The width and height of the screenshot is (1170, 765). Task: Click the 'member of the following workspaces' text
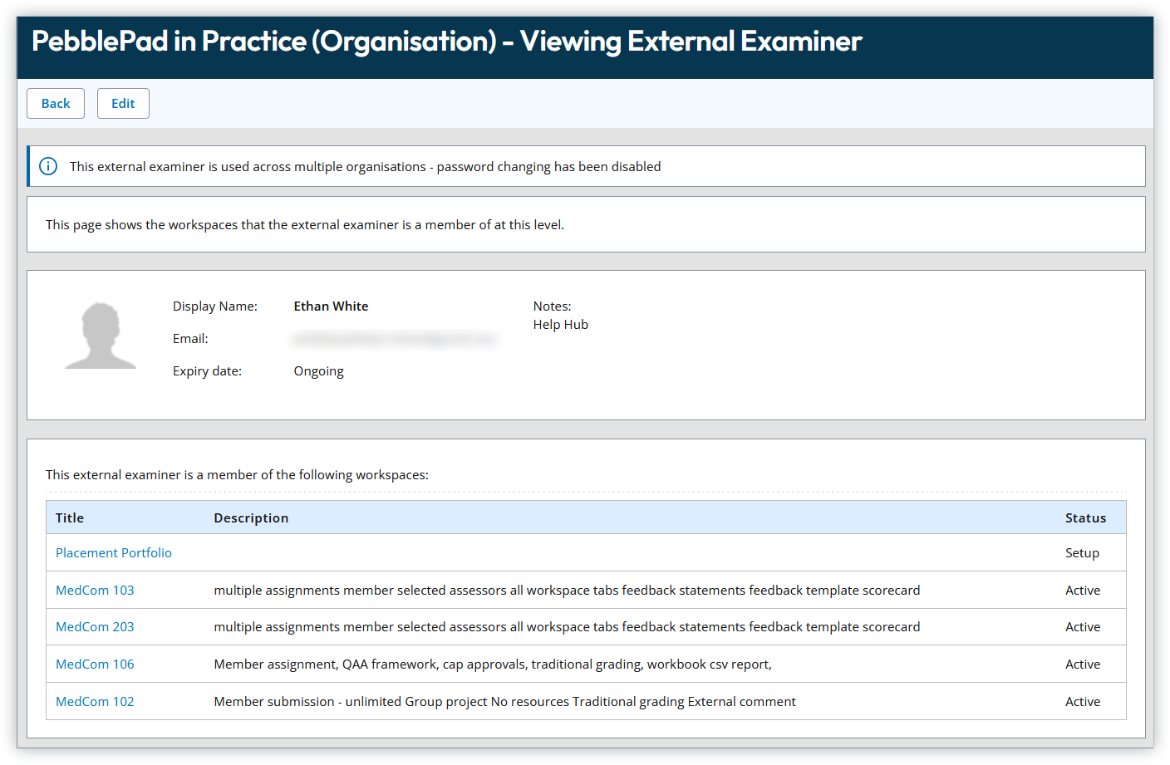[x=237, y=475]
